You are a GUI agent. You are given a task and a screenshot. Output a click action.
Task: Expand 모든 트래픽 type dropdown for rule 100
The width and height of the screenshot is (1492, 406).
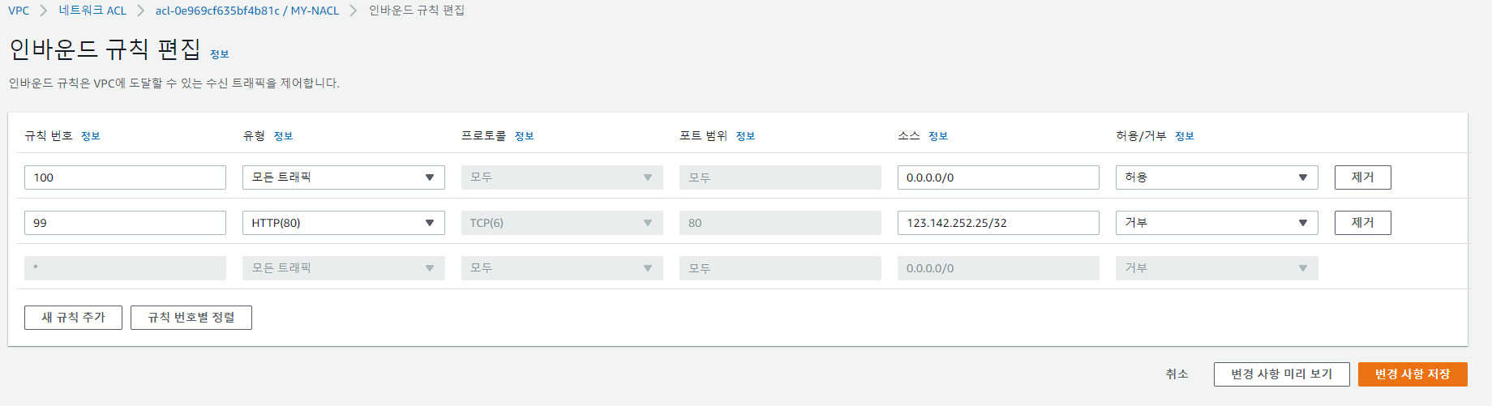tap(344, 177)
